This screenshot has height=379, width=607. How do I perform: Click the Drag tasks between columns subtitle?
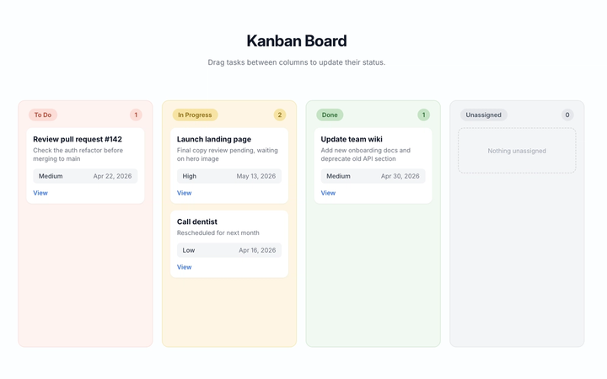(297, 62)
